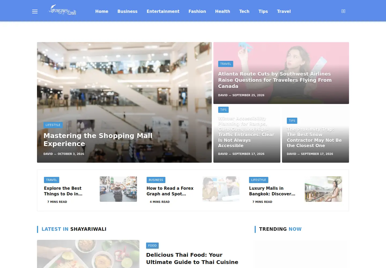Viewport: 386px width, 268px height.
Task: Go to the Home menu item
Action: click(x=102, y=11)
